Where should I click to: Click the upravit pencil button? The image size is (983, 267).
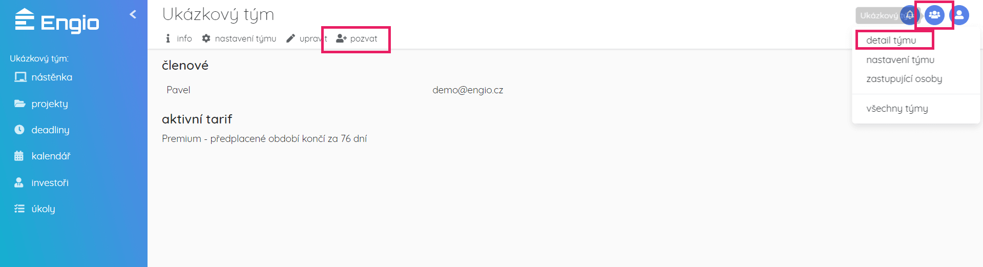tap(306, 38)
